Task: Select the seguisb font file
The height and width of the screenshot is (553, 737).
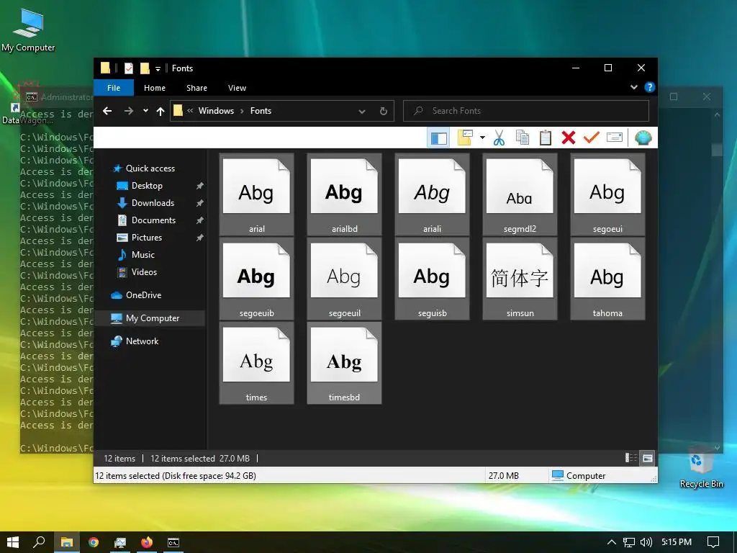Action: 432,279
